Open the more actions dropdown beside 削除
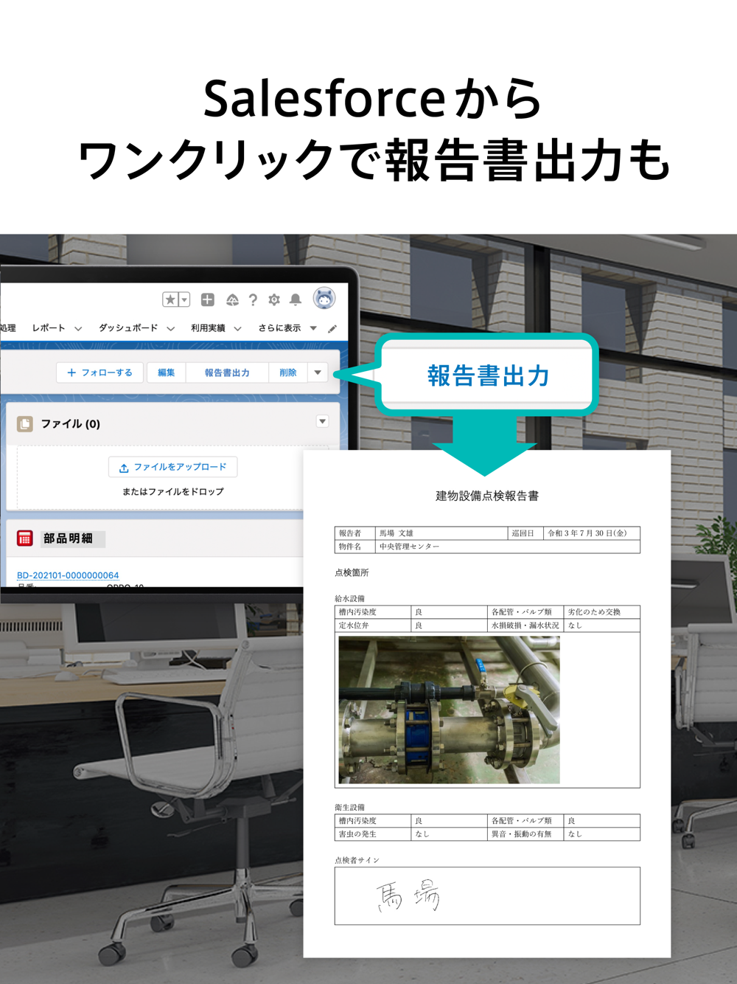737x984 pixels. [318, 373]
